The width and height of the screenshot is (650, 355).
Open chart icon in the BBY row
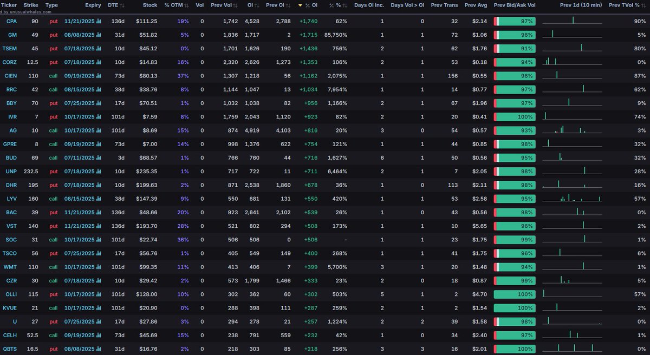(x=99, y=103)
